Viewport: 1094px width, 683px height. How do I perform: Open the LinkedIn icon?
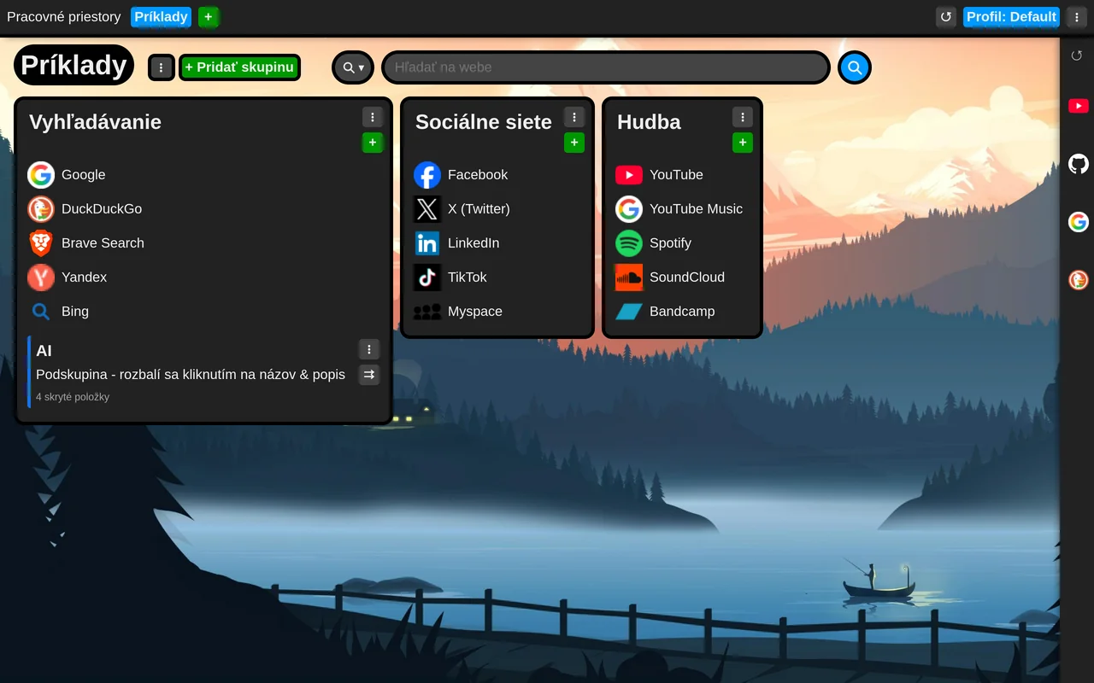click(427, 243)
